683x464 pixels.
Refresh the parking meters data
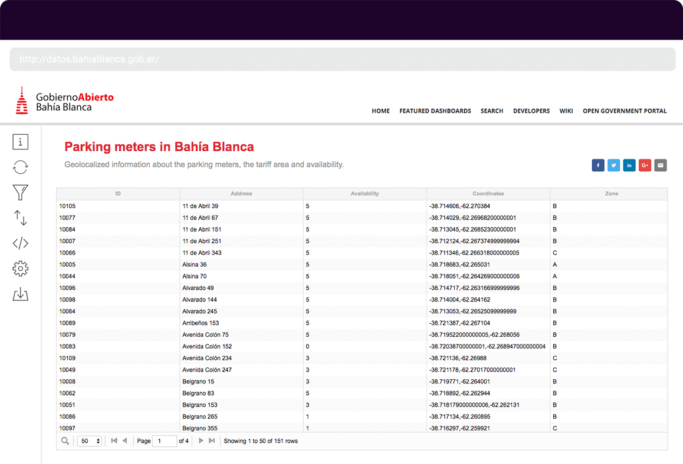coord(20,167)
